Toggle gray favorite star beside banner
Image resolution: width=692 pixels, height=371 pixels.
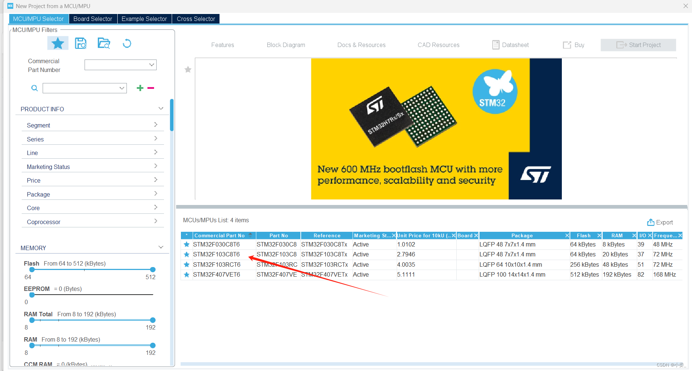coord(188,69)
